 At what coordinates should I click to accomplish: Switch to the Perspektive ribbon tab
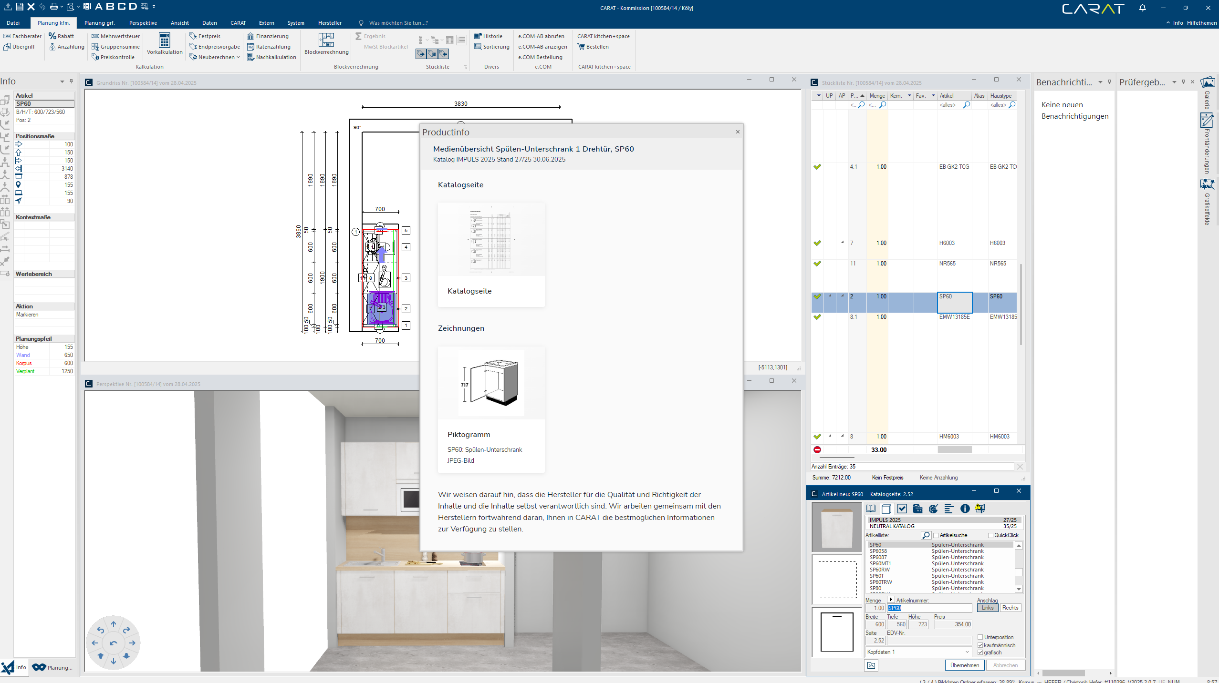(x=143, y=23)
